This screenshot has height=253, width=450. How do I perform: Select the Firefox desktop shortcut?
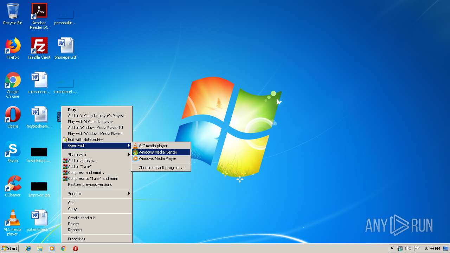pos(13,48)
